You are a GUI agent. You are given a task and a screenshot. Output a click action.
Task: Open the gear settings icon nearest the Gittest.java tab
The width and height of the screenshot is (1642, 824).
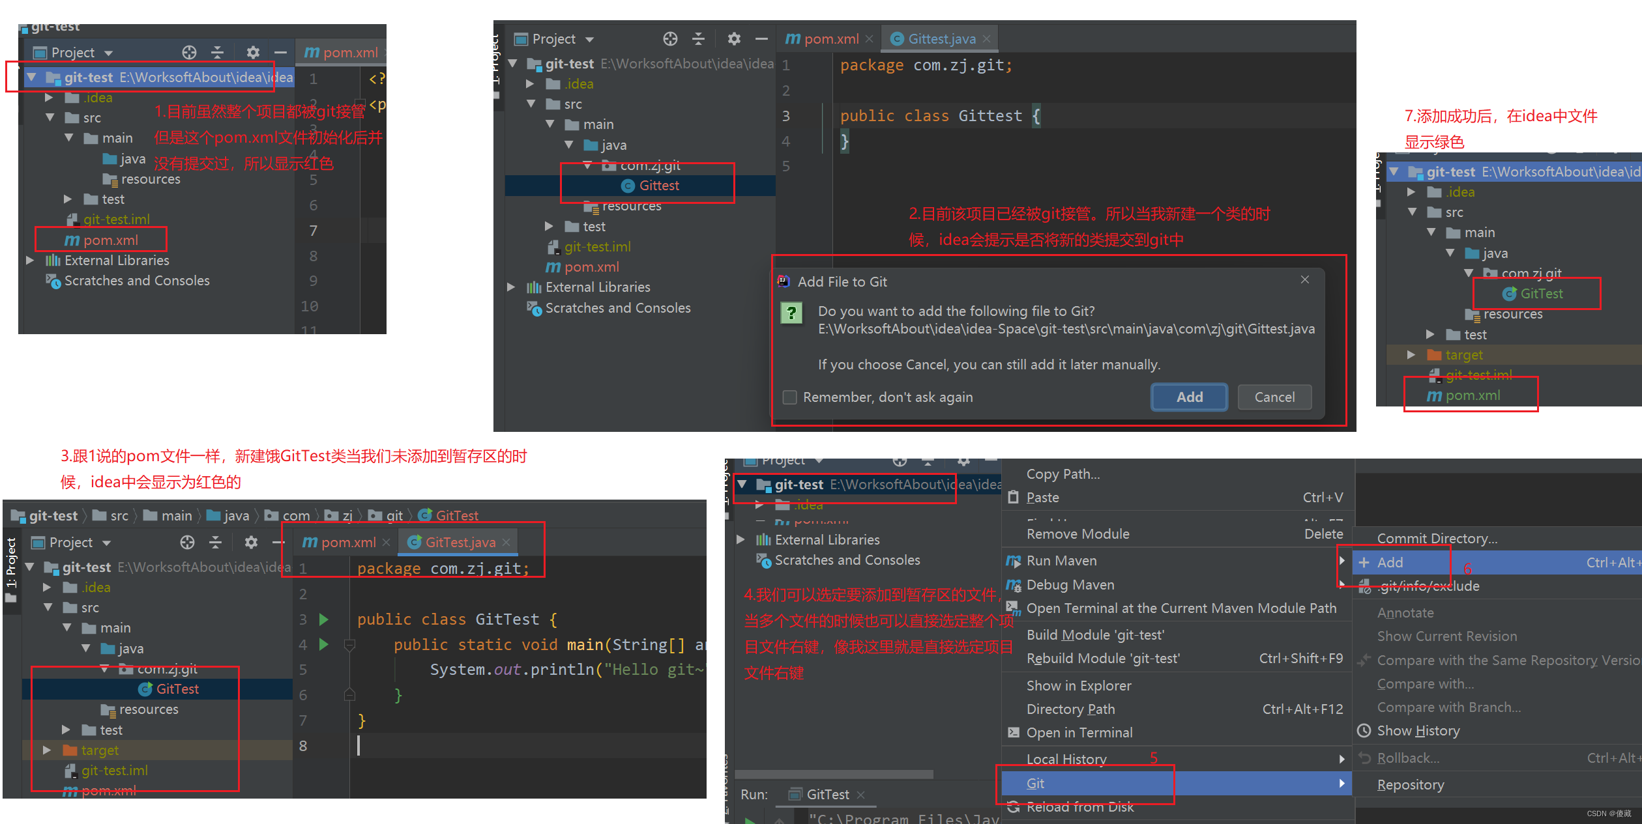click(x=734, y=39)
